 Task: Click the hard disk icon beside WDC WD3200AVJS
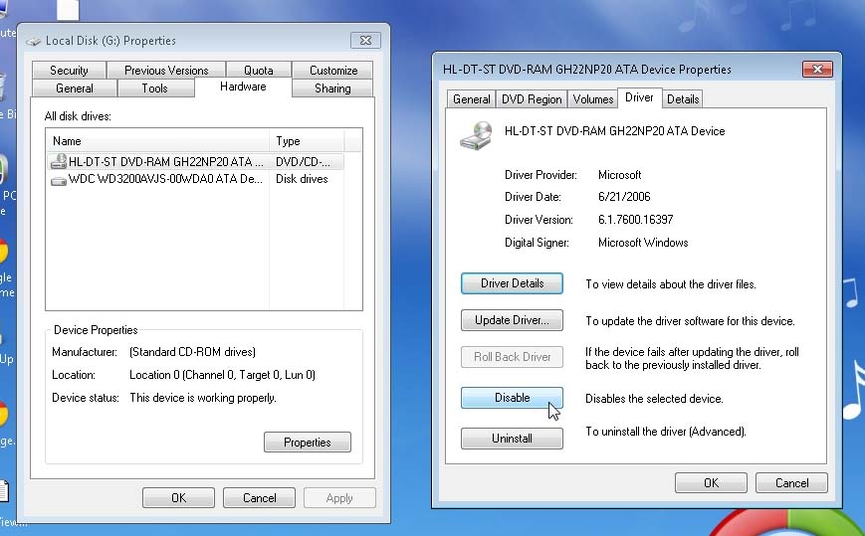[59, 181]
